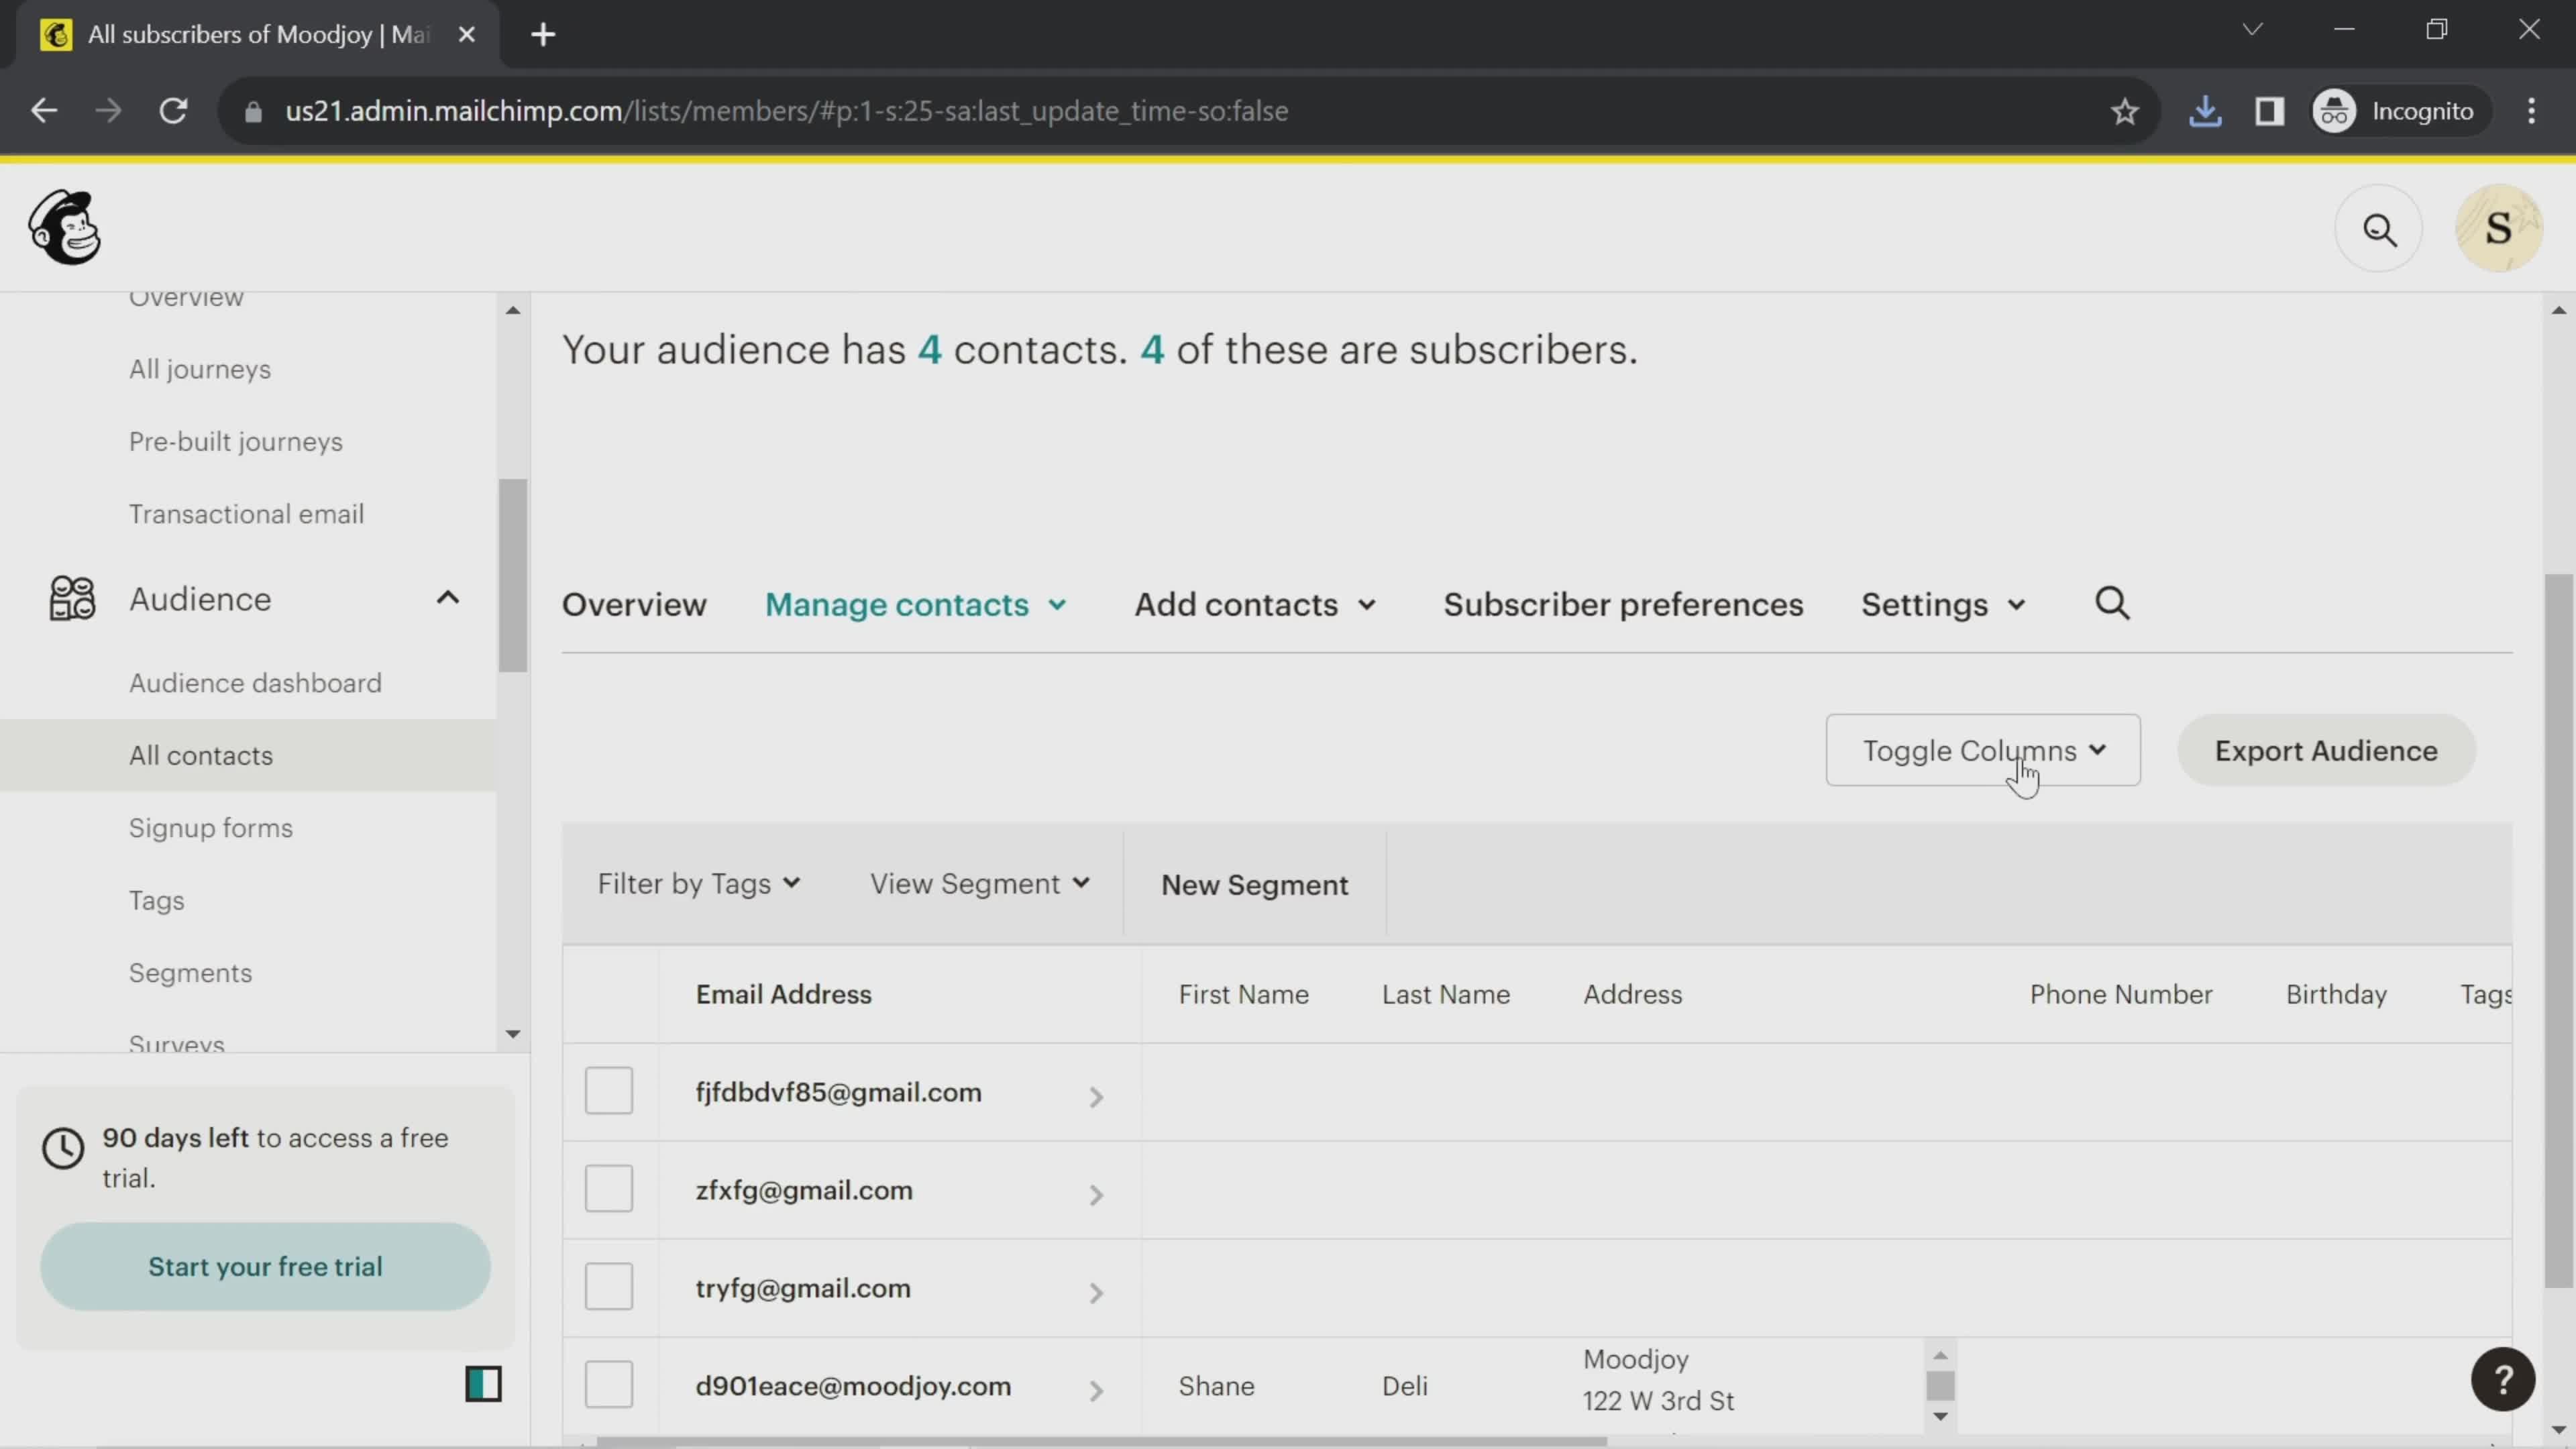
Task: Open the View Segment dropdown
Action: pyautogui.click(x=980, y=884)
